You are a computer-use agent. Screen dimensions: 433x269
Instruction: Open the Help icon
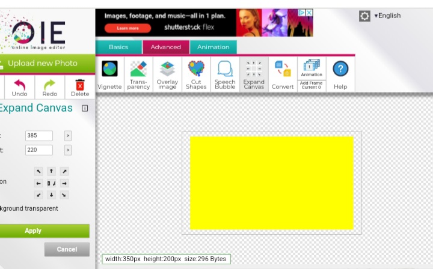[x=340, y=74]
